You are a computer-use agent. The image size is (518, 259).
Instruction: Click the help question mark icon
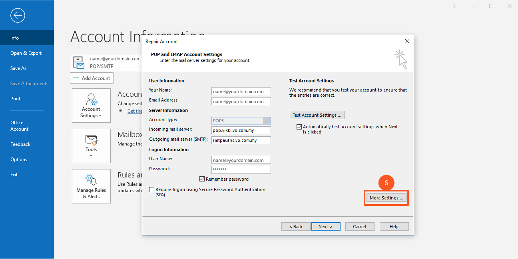(454, 6)
